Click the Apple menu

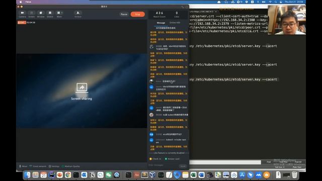pyautogui.click(x=20, y=2)
